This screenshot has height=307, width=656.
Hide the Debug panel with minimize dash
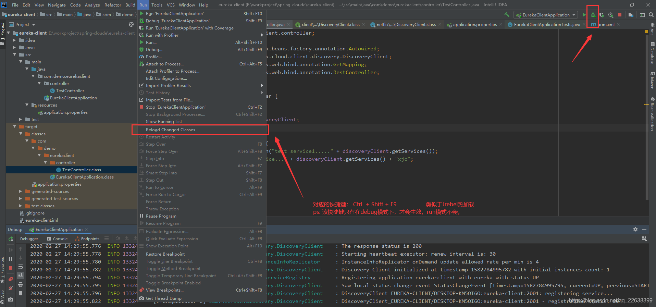click(x=644, y=229)
